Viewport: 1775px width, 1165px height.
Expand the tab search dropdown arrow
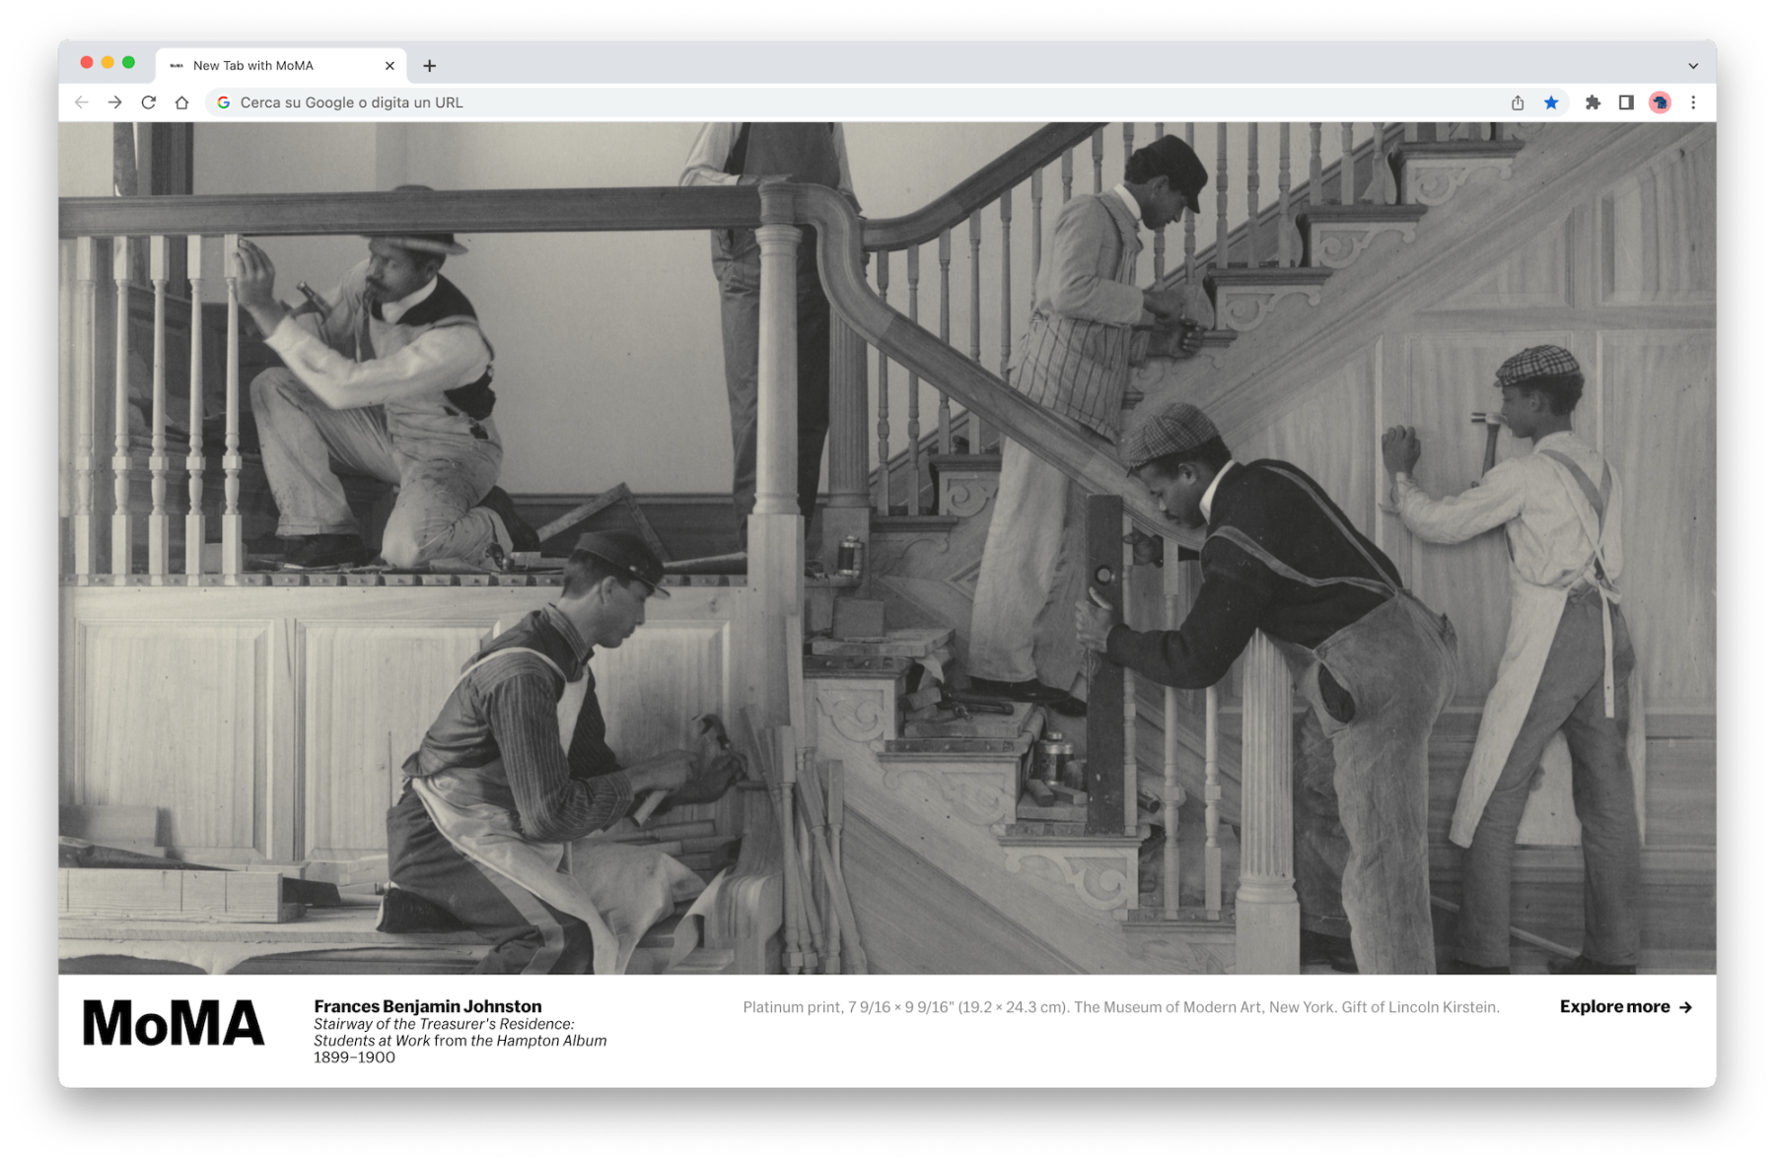pos(1693,66)
